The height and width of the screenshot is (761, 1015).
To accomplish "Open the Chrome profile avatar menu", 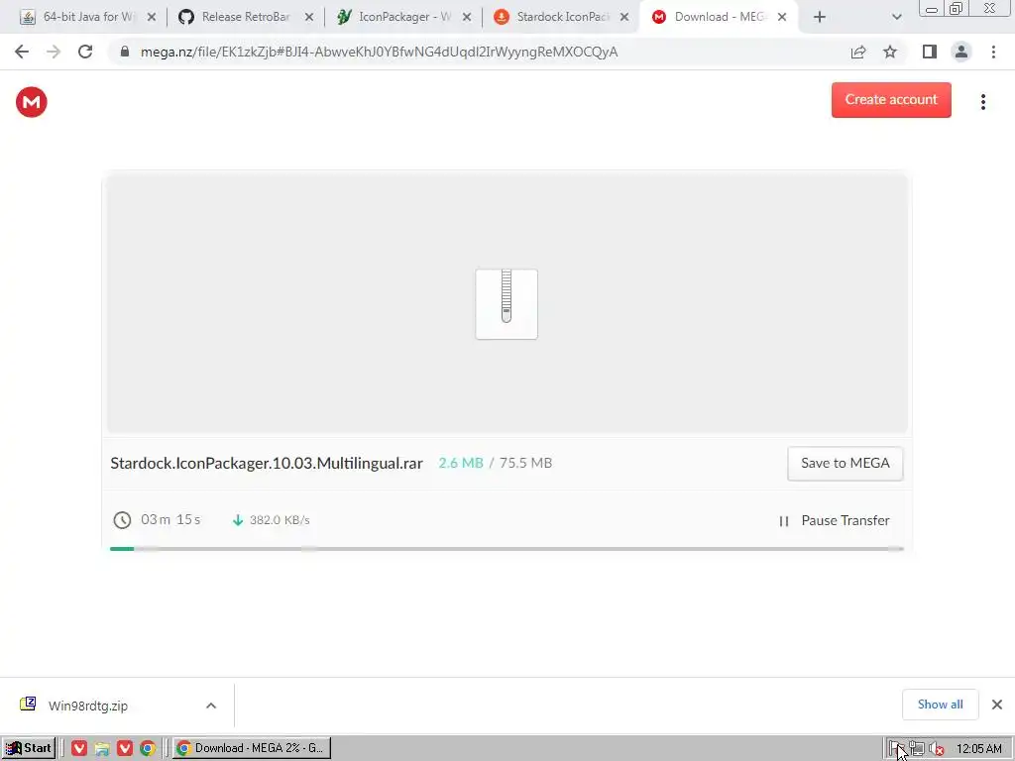I will tap(961, 52).
